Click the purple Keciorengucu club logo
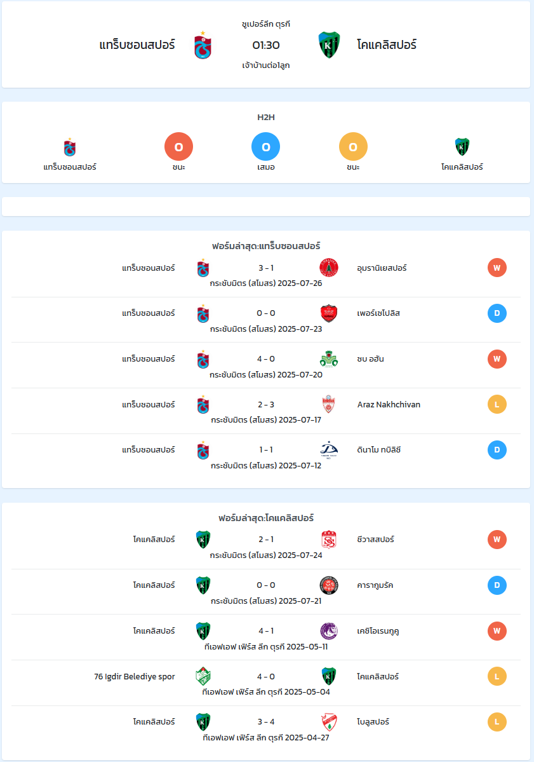The height and width of the screenshot is (762, 534). coord(329,631)
